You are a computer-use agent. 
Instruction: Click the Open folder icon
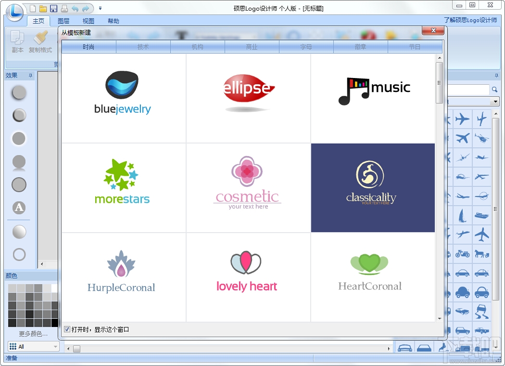(x=43, y=8)
